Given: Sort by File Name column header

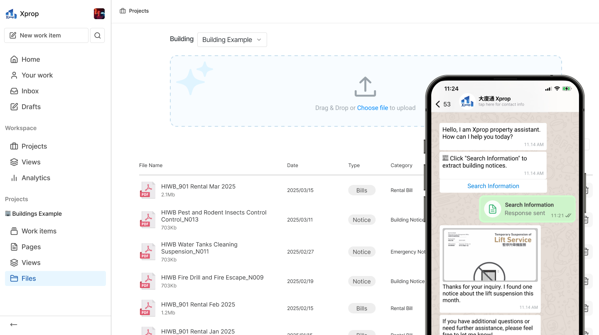Looking at the screenshot, I should [151, 165].
